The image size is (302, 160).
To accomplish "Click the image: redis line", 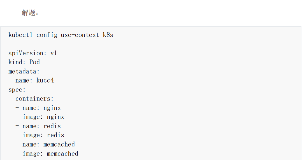I will pos(43,135).
